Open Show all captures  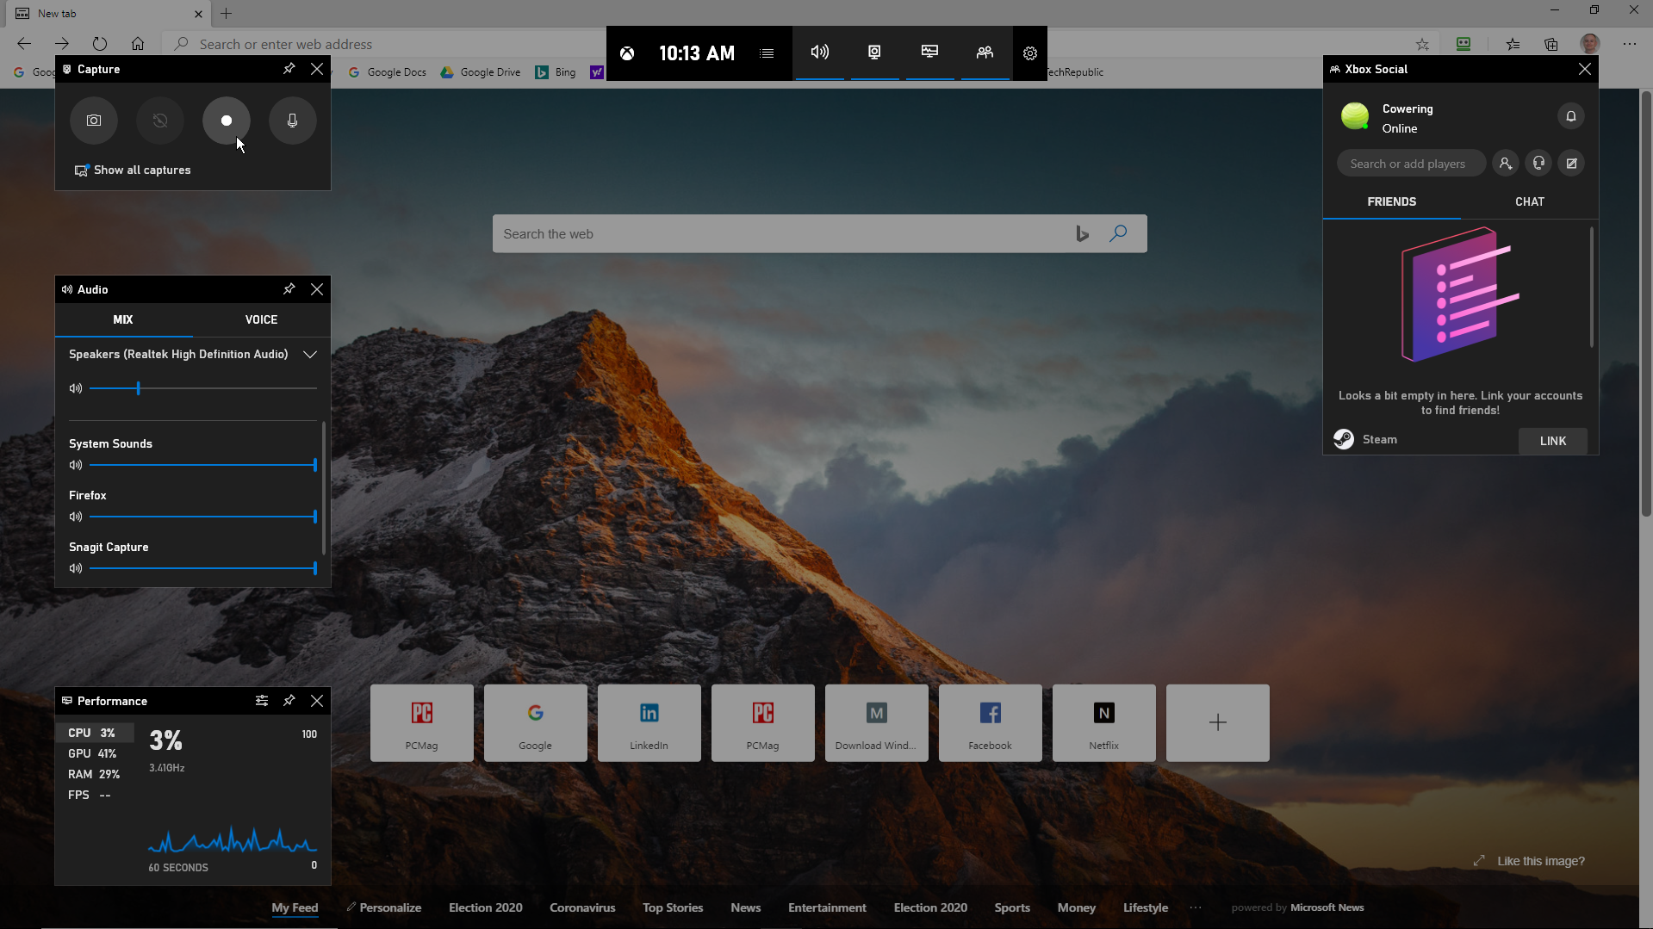[x=133, y=170]
